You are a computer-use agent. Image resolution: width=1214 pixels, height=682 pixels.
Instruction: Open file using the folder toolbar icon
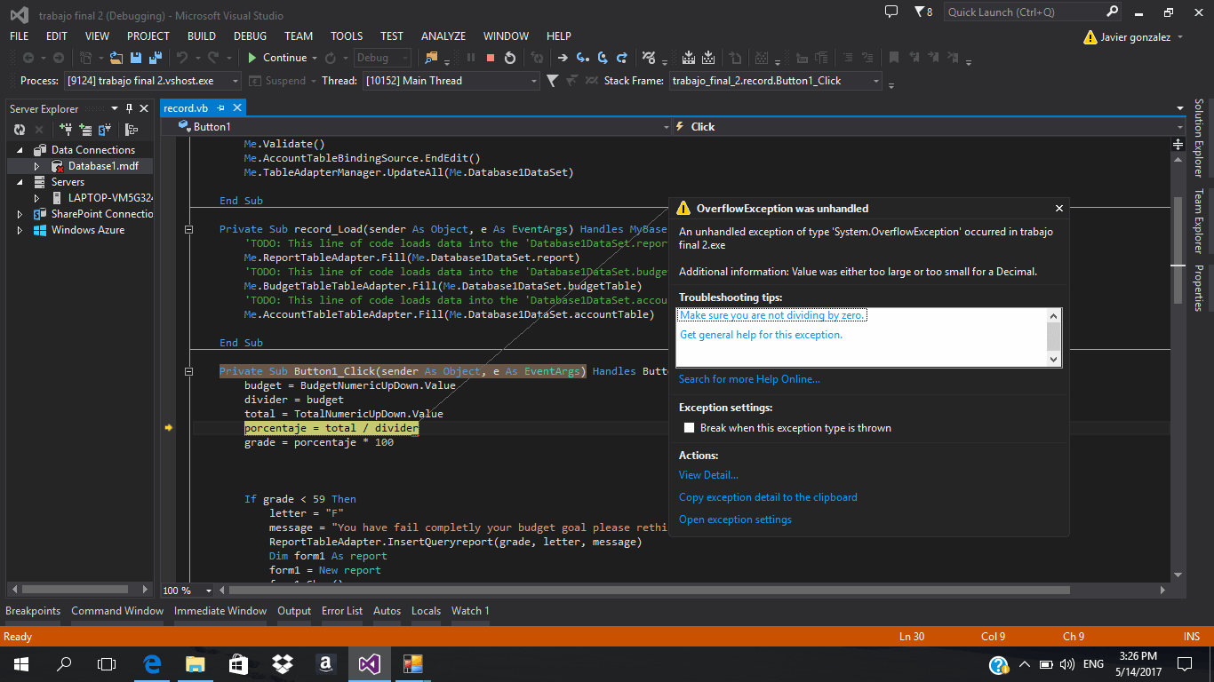[117, 58]
